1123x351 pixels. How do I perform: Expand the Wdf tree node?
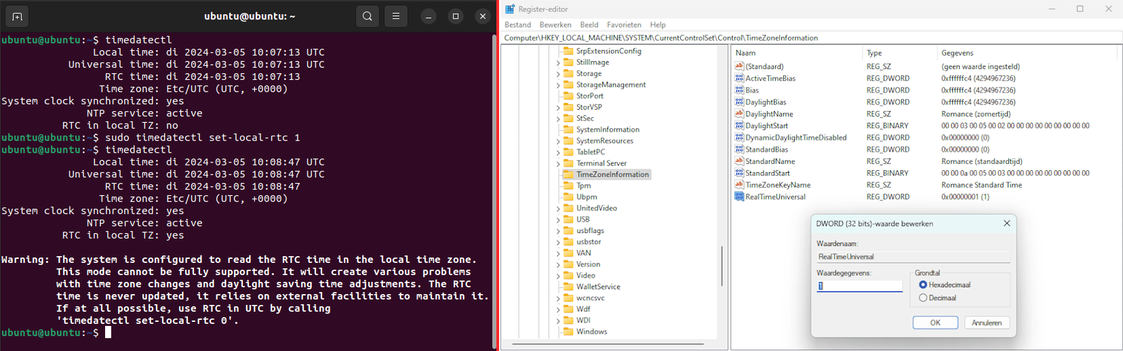click(x=558, y=309)
